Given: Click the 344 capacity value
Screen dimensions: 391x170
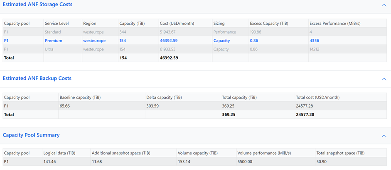Looking at the screenshot, I should coord(123,32).
